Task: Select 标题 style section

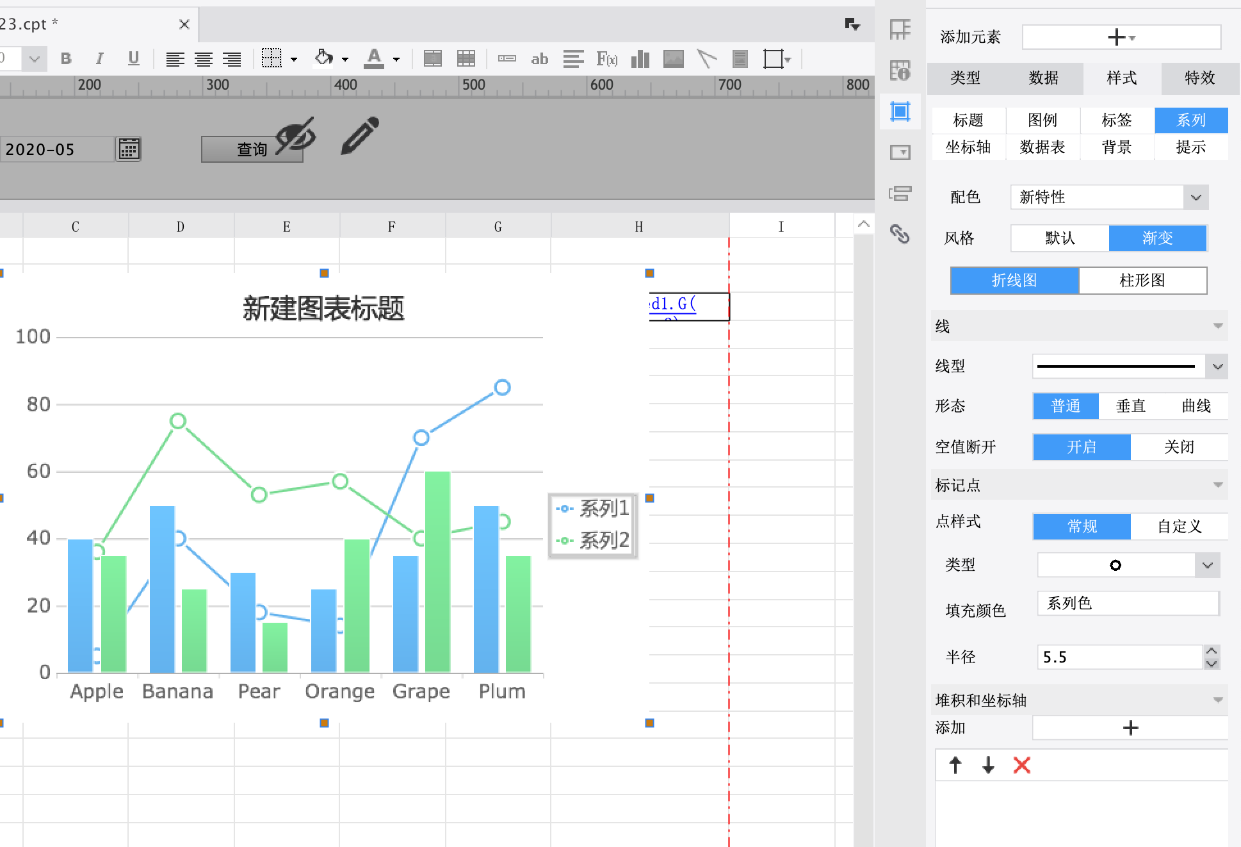Action: (968, 120)
